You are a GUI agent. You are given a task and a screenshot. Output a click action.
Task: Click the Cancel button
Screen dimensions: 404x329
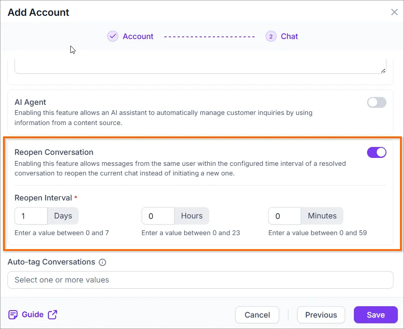[x=257, y=315]
